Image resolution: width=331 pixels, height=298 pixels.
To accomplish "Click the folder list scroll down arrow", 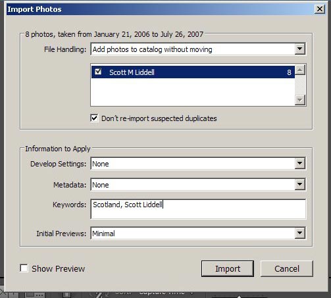I will pos(300,100).
